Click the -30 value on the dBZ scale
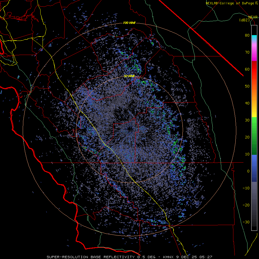Image resolution: width=259 pixels, height=259 pixels. (x=246, y=222)
